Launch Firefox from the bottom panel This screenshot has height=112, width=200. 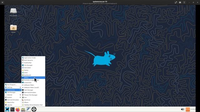[x=18, y=109]
